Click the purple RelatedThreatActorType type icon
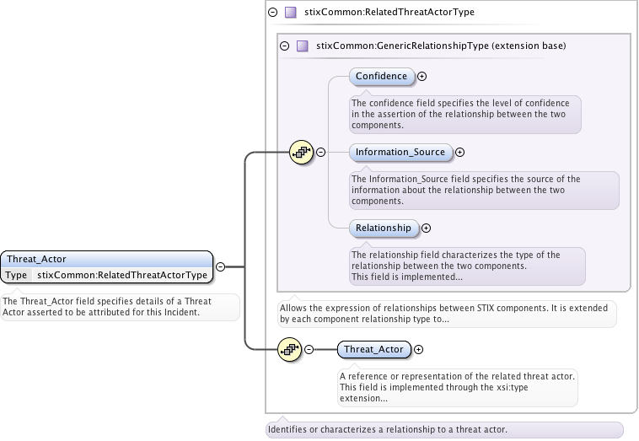Viewport: 639px width, 441px height. click(290, 13)
